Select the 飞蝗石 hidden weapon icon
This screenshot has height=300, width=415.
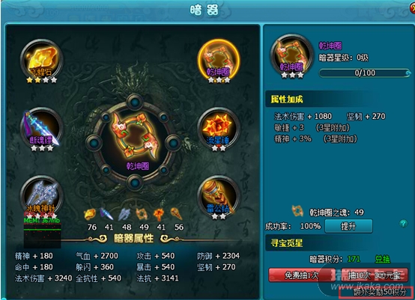click(x=41, y=61)
